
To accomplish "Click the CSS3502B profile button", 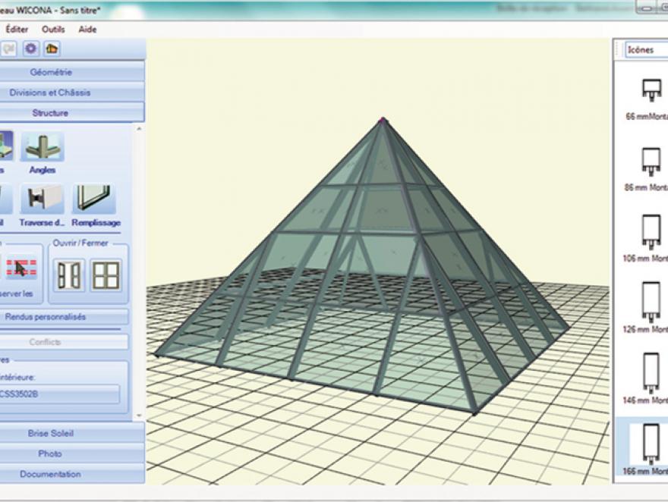I will 59,394.
